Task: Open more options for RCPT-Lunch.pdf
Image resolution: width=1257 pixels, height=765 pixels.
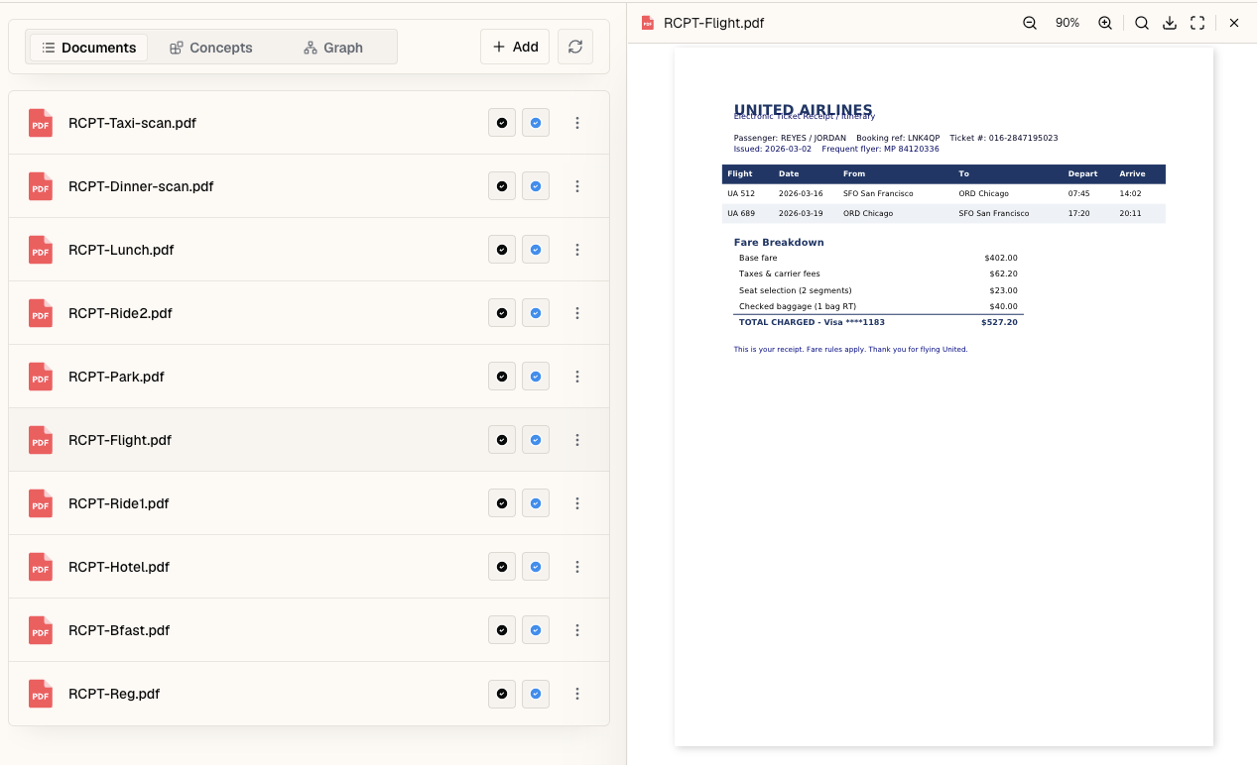Action: (x=577, y=250)
